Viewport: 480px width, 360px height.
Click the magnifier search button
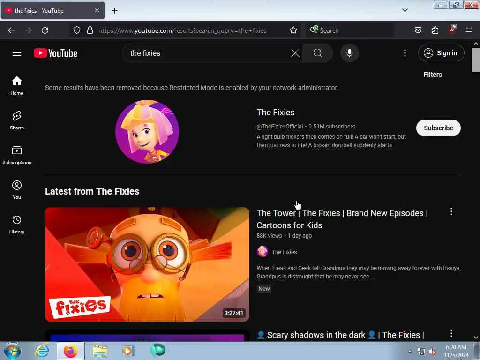[317, 53]
